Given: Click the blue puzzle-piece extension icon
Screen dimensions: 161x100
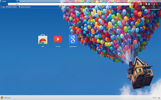Looking at the screenshot, I should 139,4.
